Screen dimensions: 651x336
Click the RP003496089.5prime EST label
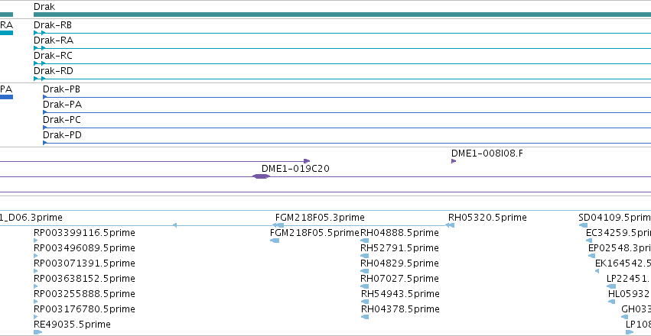(x=84, y=247)
